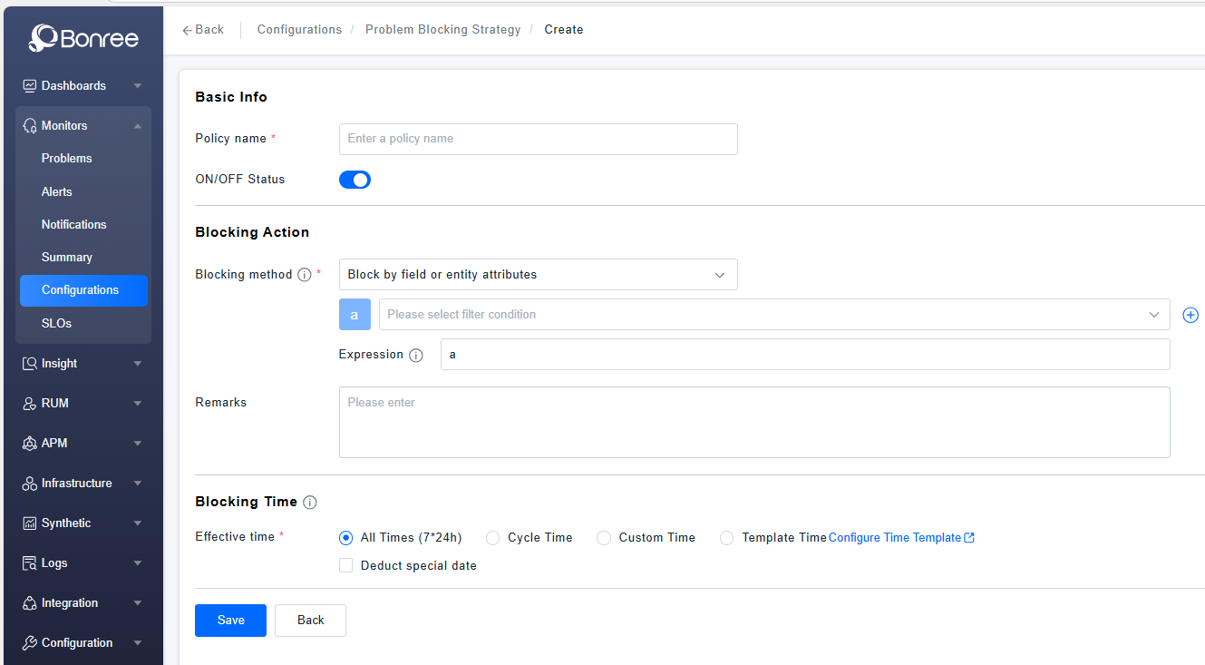The height and width of the screenshot is (665, 1205).
Task: Click the Blocking Time info icon
Action: click(310, 503)
